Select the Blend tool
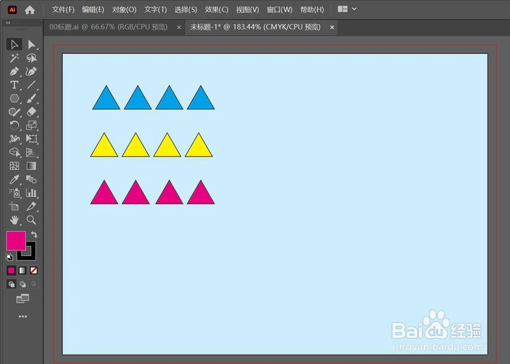Viewport: 510px width, 364px height. tap(31, 179)
